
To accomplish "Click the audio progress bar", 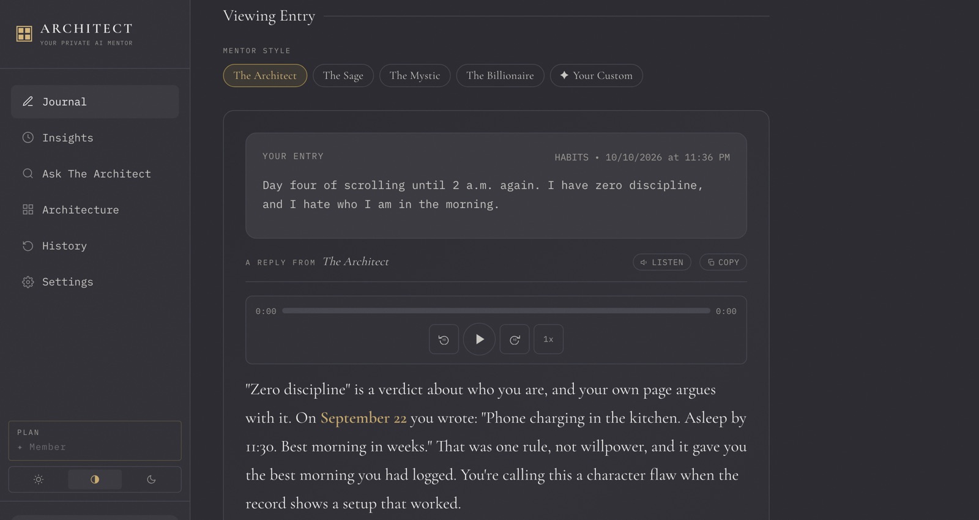I will coord(496,311).
